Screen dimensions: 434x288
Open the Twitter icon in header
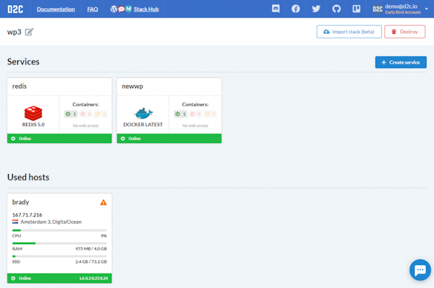[316, 9]
